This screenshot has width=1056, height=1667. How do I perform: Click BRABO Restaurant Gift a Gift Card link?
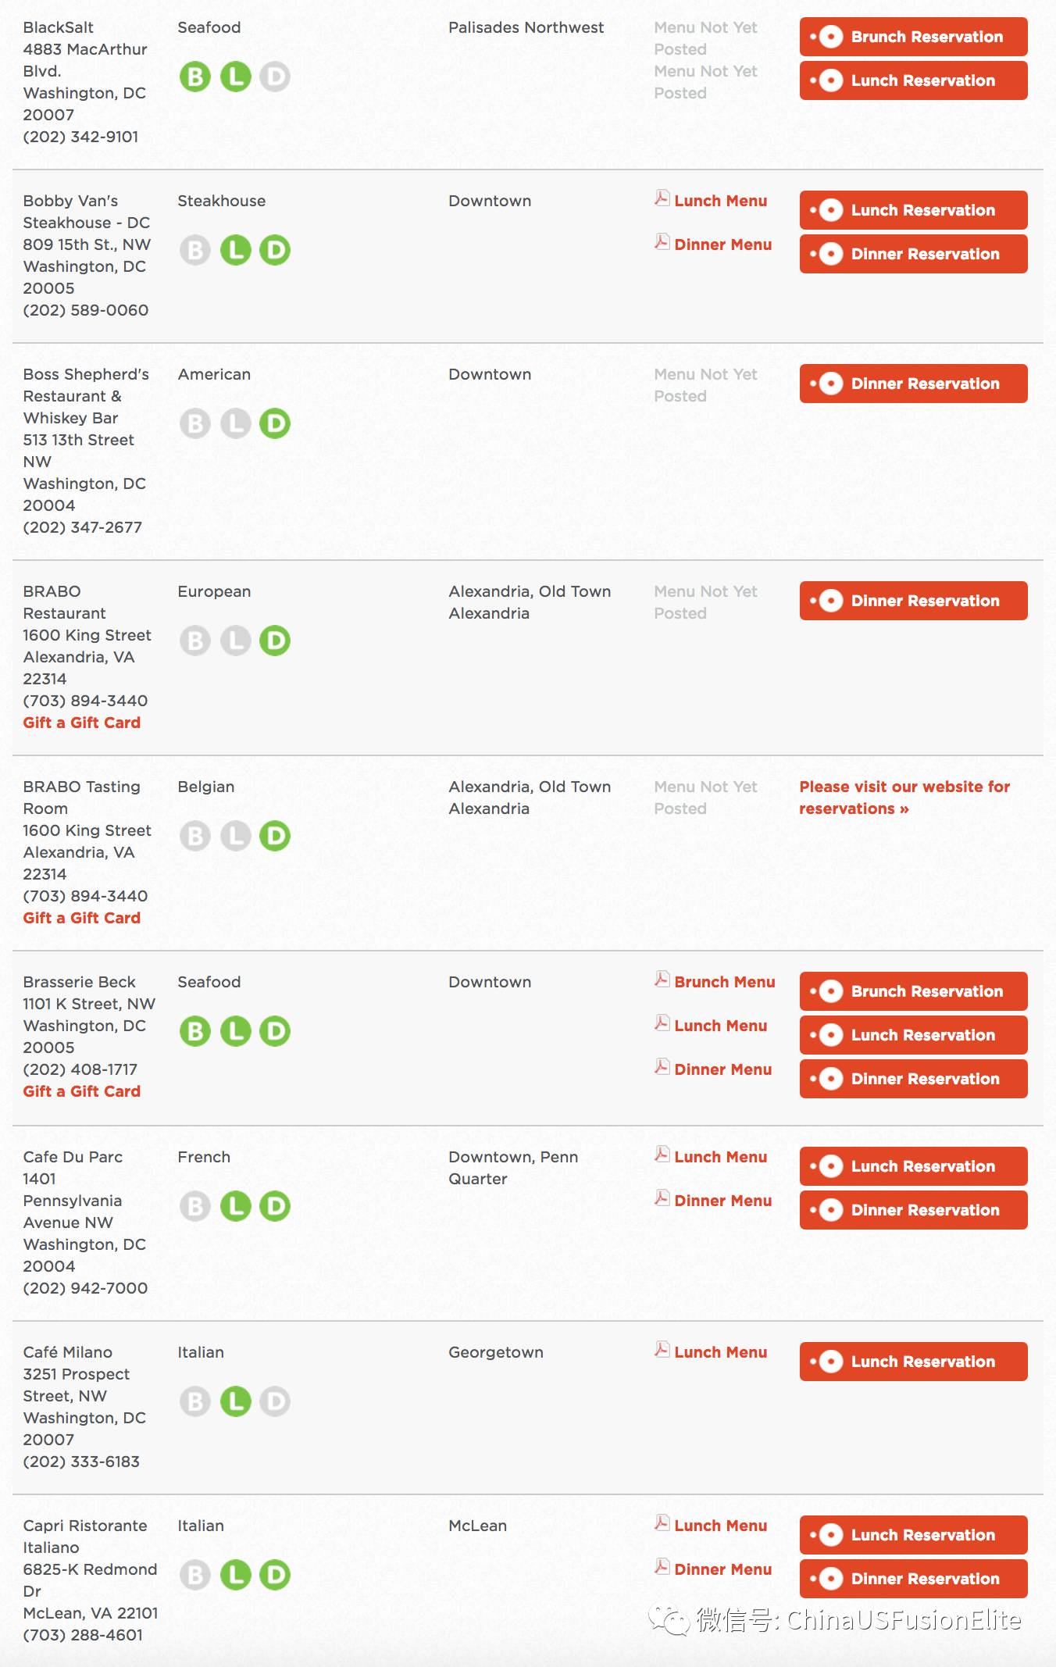click(82, 723)
